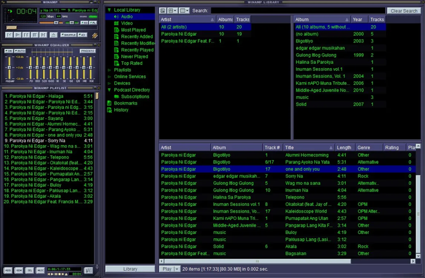Image resolution: width=425 pixels, height=278 pixels.
Task: Collapse the Podcast Directory tree node
Action: click(x=110, y=90)
